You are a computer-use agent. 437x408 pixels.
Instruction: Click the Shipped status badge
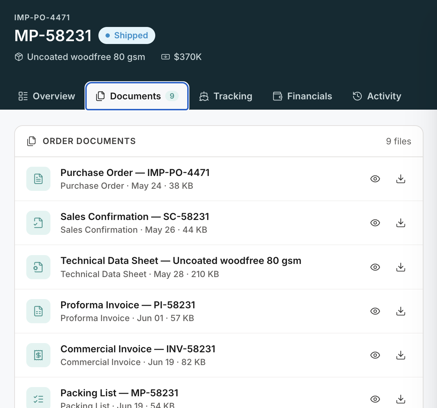pyautogui.click(x=127, y=35)
